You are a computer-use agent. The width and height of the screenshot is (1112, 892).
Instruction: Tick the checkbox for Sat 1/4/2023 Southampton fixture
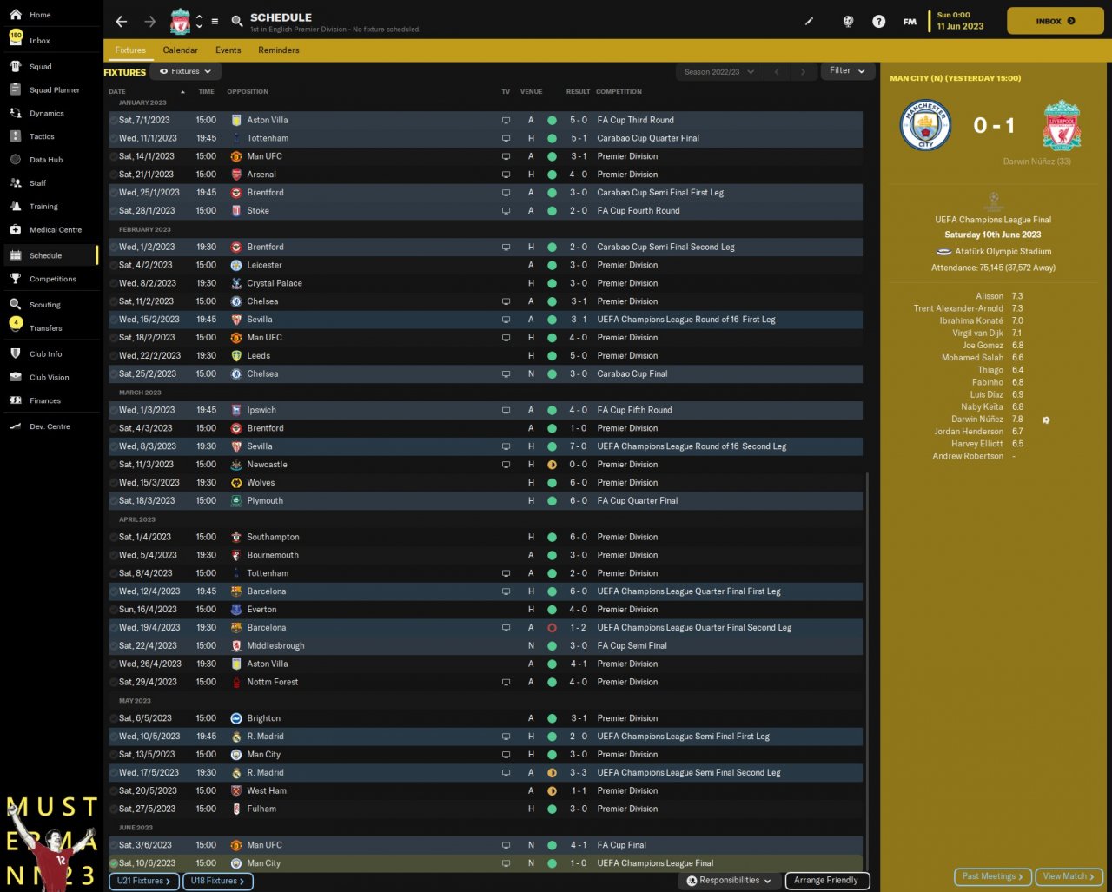point(113,537)
